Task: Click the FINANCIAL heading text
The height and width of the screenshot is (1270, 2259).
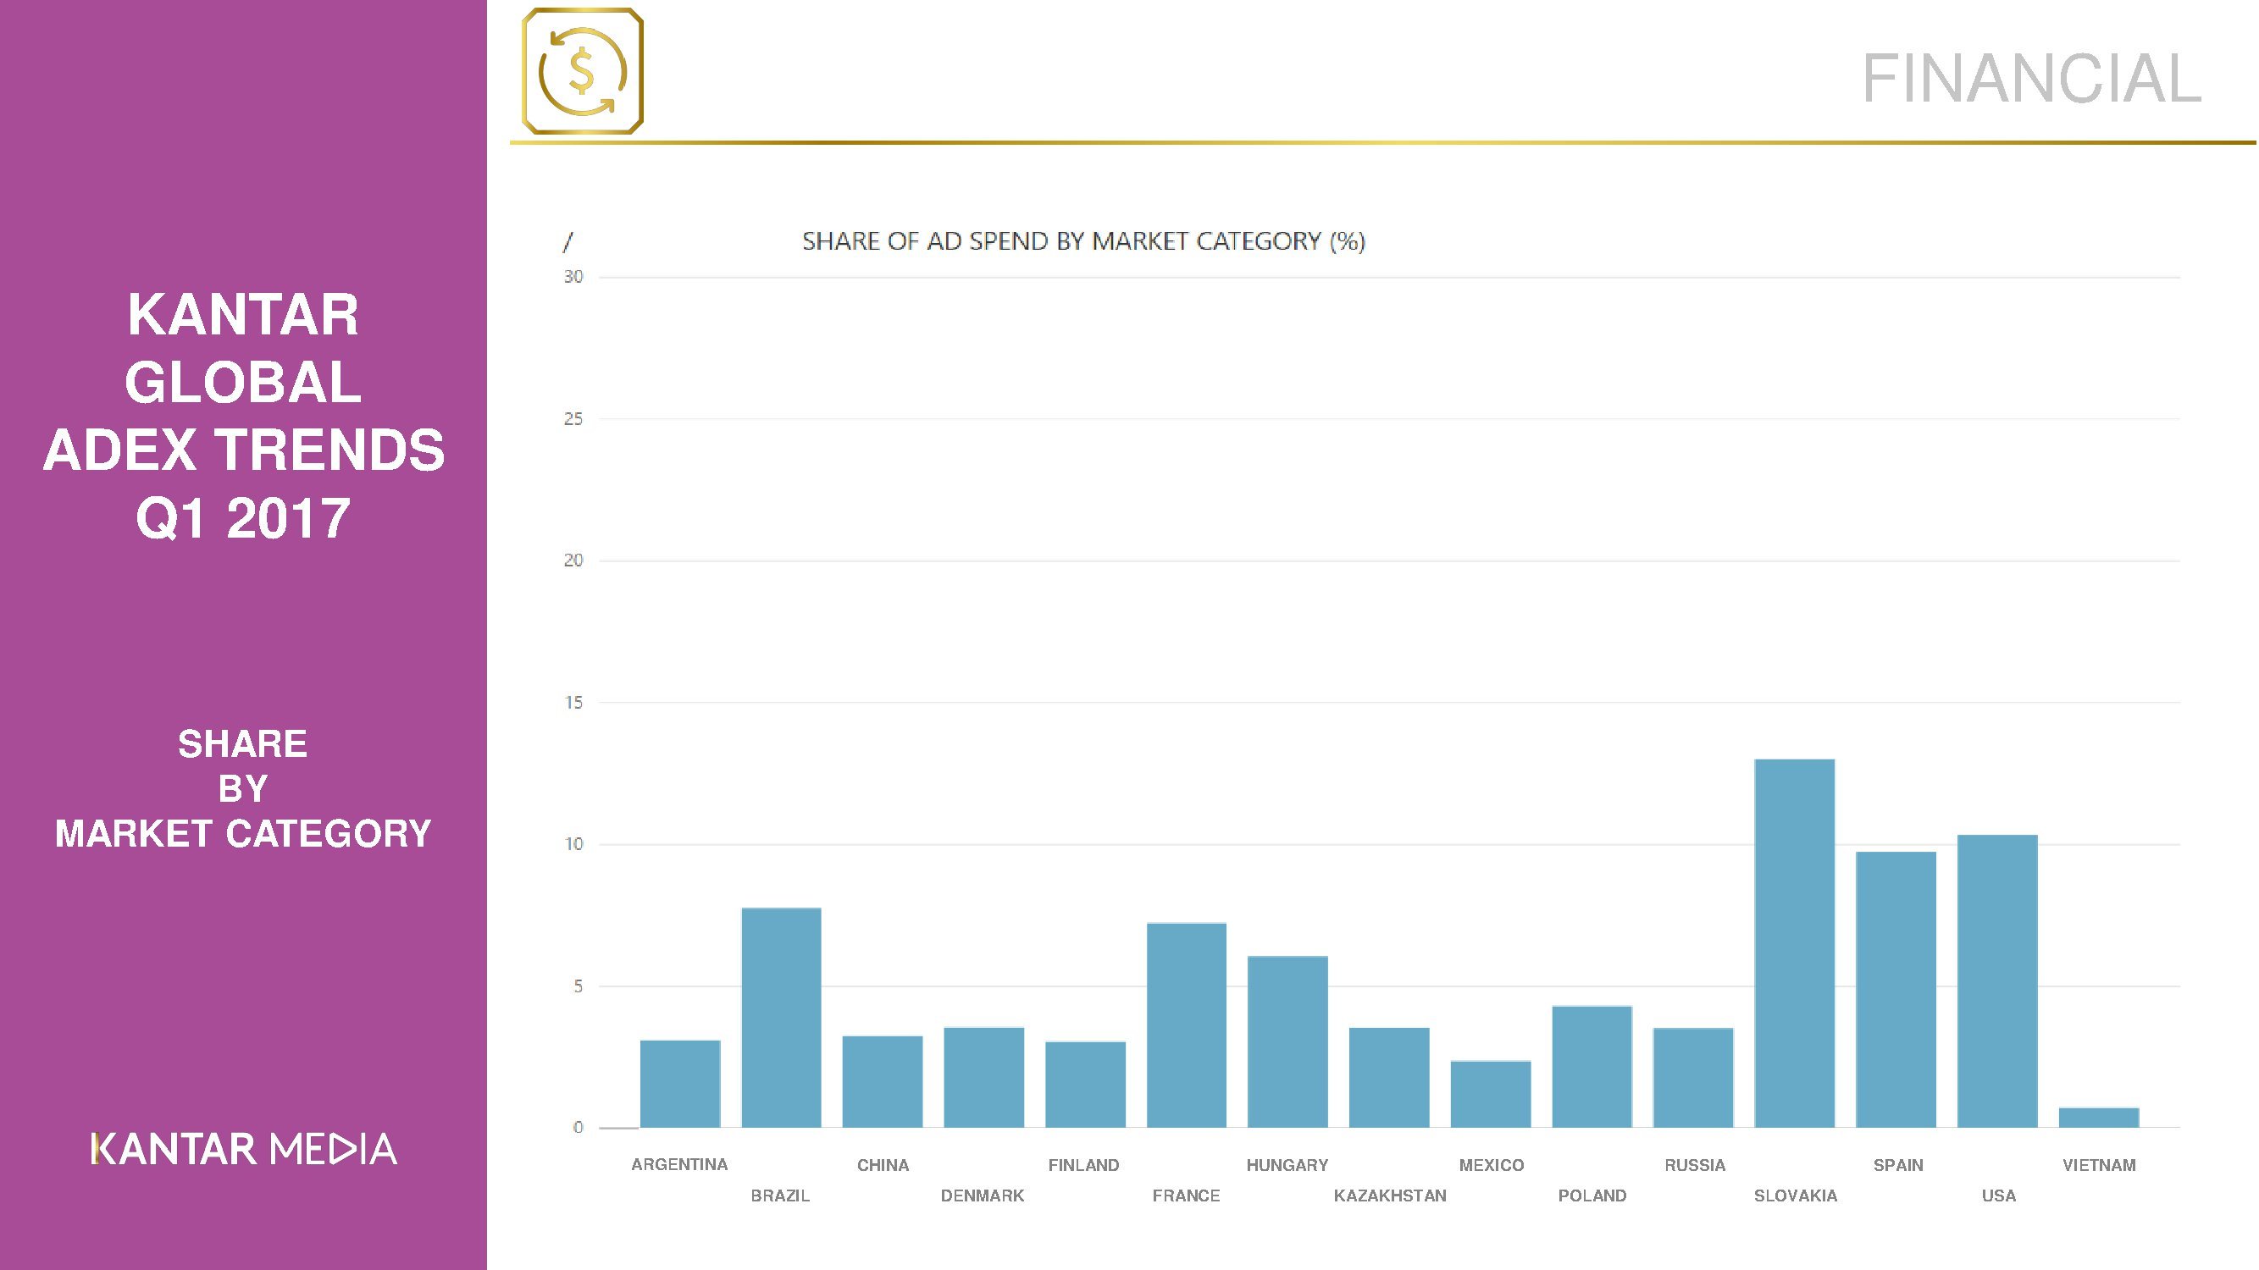Action: pos(2032,78)
